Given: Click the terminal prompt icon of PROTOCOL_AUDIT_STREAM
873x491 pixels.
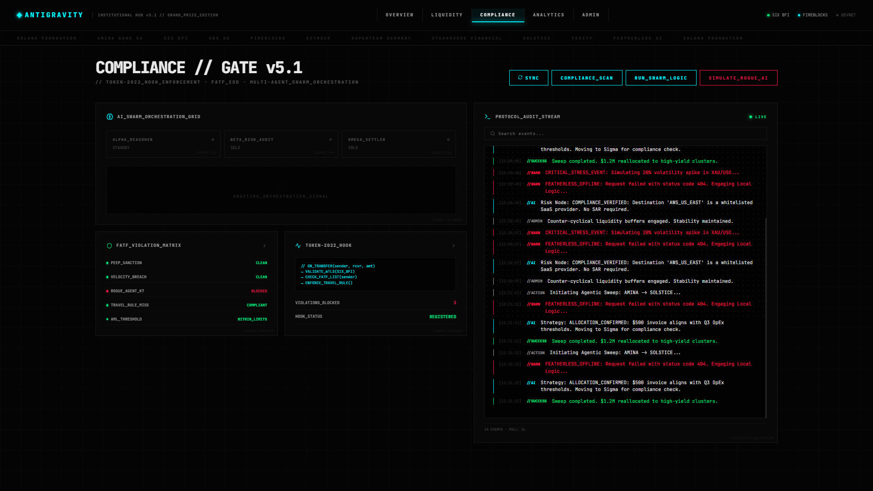Looking at the screenshot, I should (487, 117).
